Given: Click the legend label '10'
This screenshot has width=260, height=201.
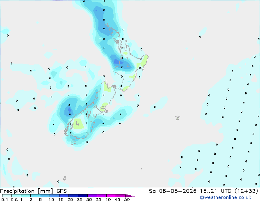Looking at the screenshot, I should pyautogui.click(x=51, y=199).
